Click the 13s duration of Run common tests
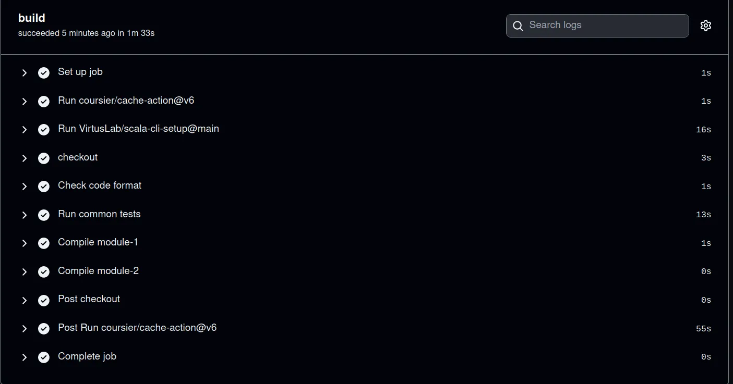Viewport: 733px width, 384px height. click(x=703, y=215)
